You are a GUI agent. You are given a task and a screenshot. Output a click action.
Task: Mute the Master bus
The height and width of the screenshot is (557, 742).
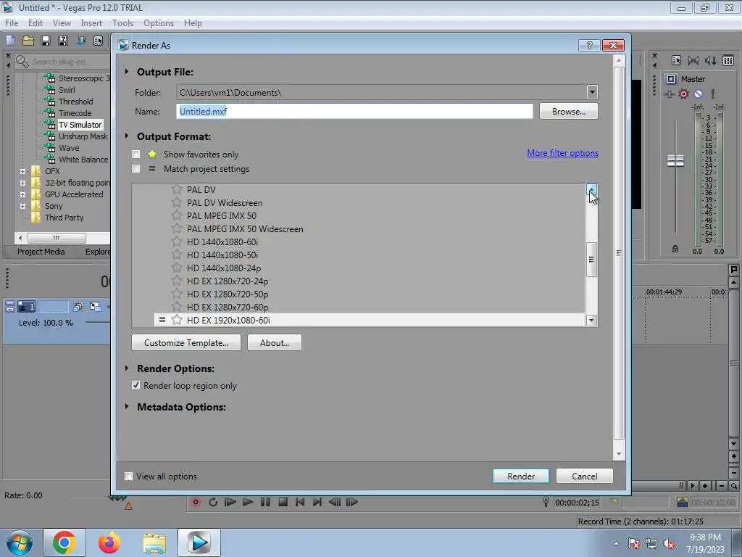698,94
